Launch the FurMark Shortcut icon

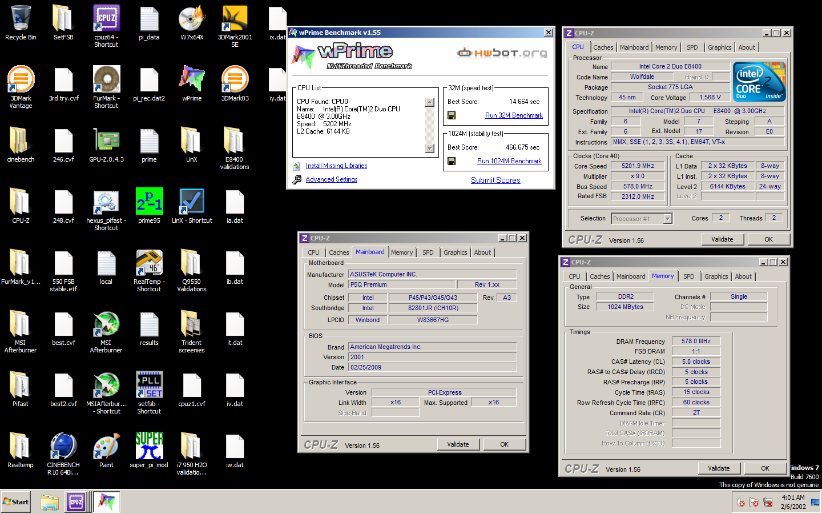point(106,87)
